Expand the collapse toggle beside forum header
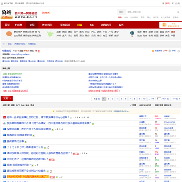Image resolution: width=182 pixels, height=182 pixels. 179,51
